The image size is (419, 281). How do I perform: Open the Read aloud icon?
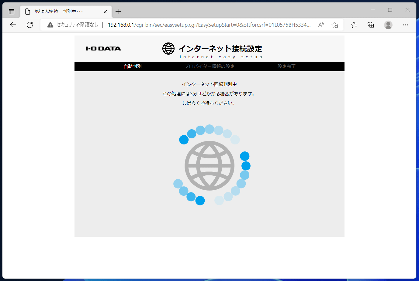[x=321, y=25]
